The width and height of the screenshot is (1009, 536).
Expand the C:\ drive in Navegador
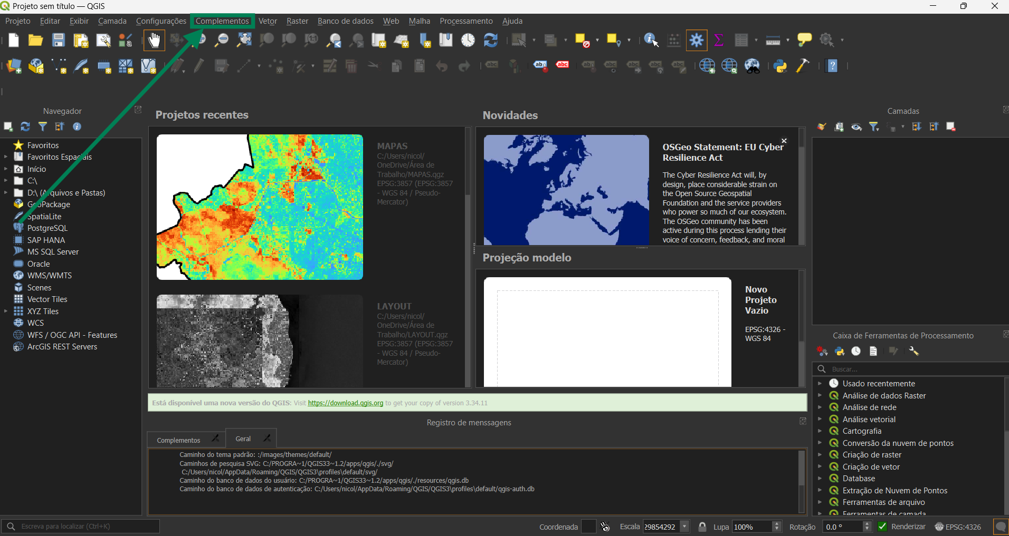tap(5, 180)
